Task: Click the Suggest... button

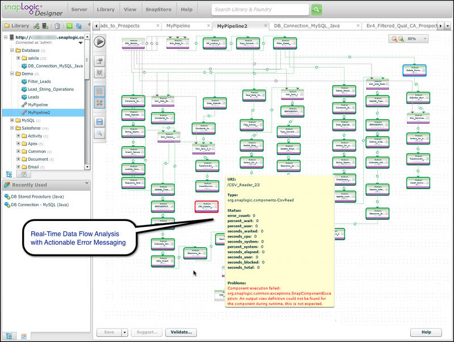Action: coord(147,332)
